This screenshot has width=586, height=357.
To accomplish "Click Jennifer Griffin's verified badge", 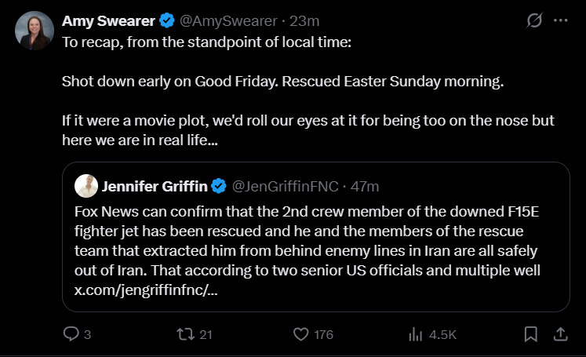I will point(219,186).
